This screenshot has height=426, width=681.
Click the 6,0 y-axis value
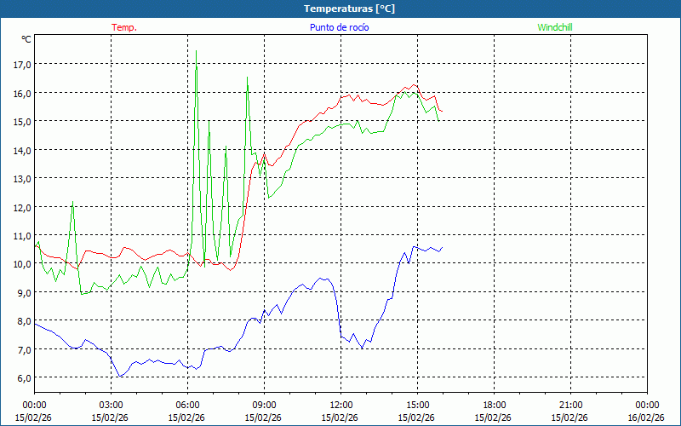pos(25,377)
